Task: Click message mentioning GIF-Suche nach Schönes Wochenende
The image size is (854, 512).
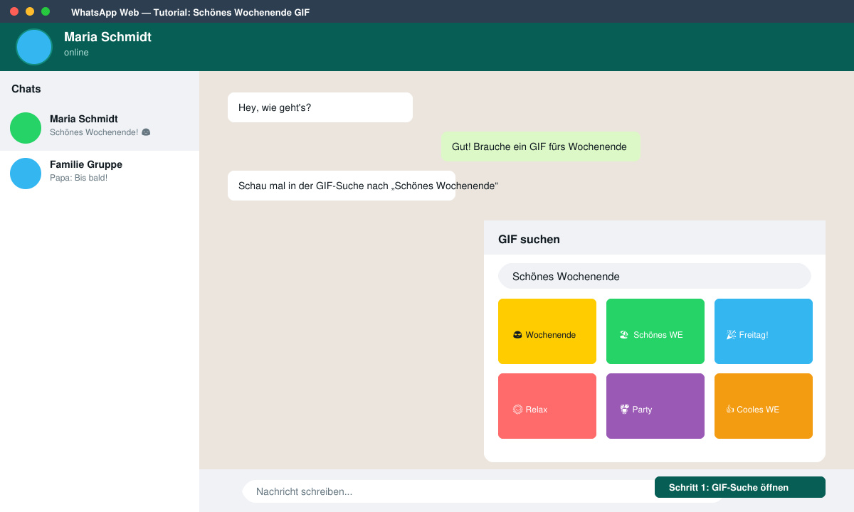Action: [342, 186]
